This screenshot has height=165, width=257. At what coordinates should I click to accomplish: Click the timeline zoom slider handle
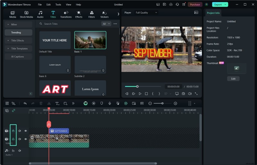pos(162,103)
